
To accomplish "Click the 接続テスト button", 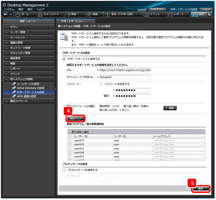I will pyautogui.click(x=75, y=119).
